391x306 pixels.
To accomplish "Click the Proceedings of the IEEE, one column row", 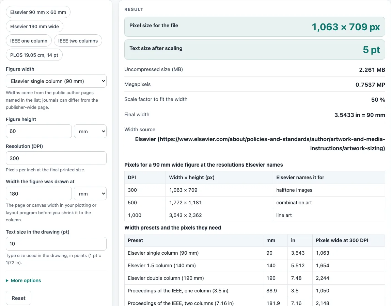I will click(x=255, y=291).
